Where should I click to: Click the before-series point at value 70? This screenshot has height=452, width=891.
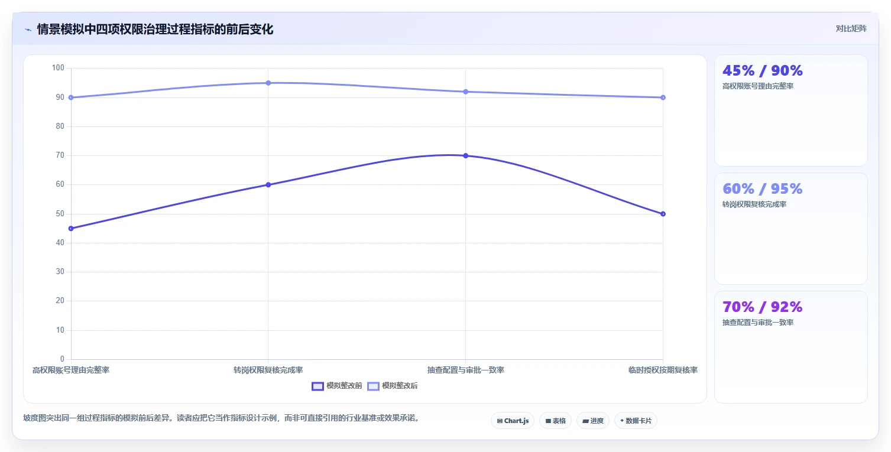465,155
